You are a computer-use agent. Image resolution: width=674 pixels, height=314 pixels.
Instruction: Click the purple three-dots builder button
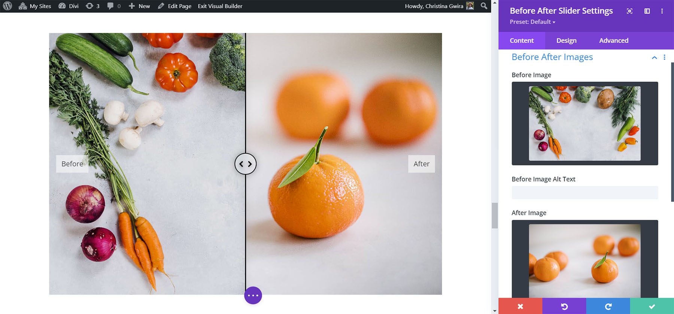[253, 295]
